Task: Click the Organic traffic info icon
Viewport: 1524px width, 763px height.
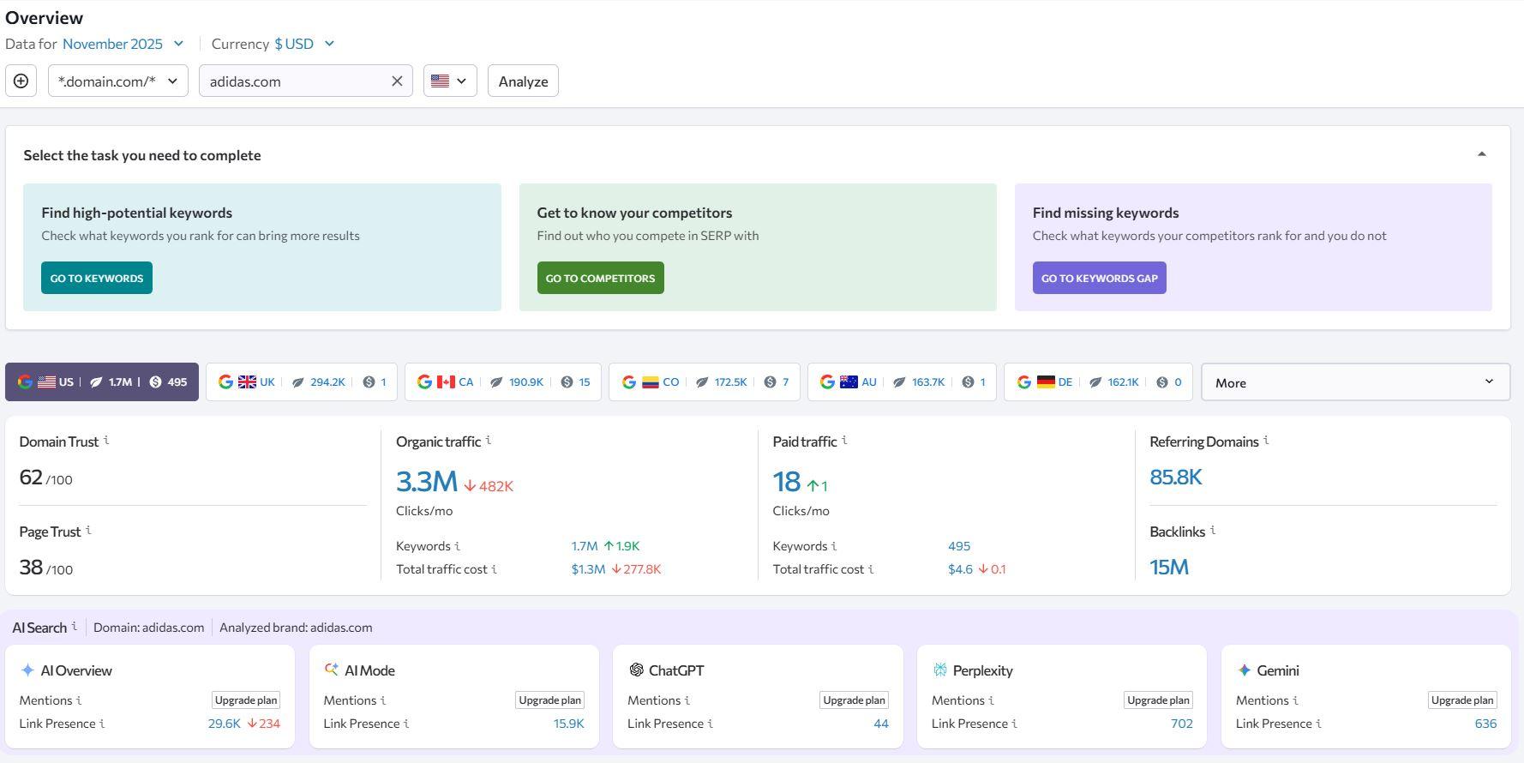Action: coord(489,440)
